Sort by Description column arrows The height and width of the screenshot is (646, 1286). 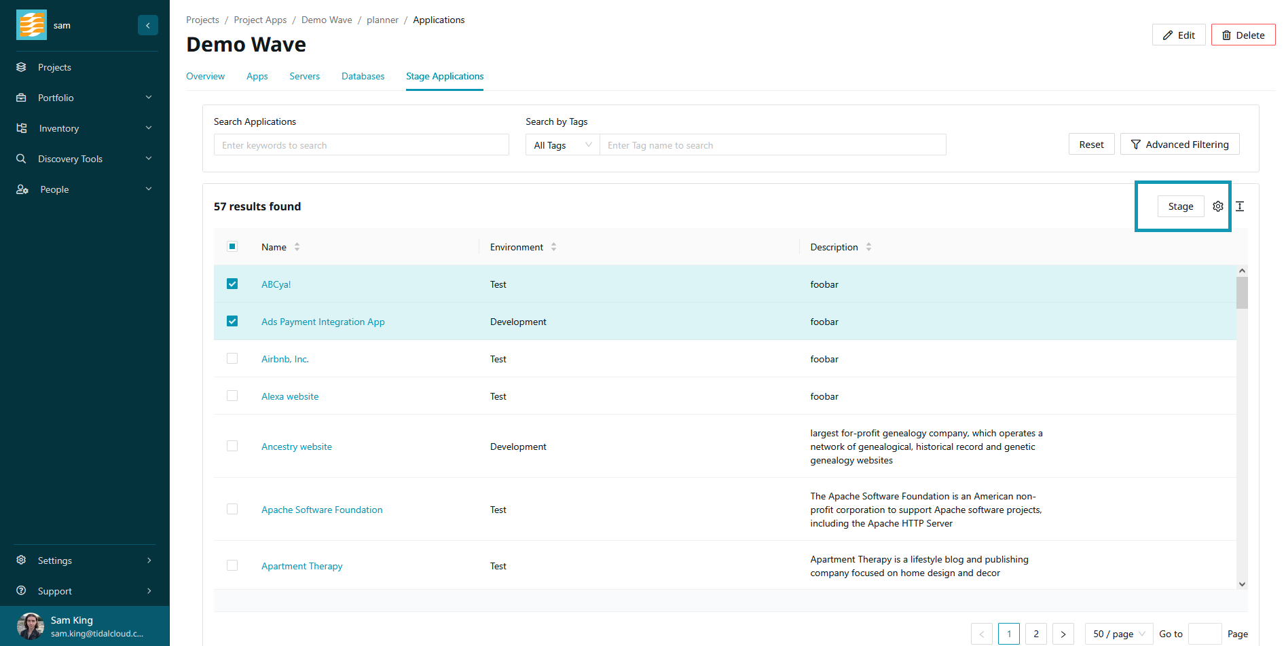coord(868,247)
